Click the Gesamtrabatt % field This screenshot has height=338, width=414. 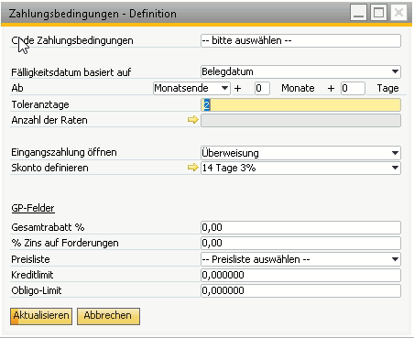tap(300, 227)
